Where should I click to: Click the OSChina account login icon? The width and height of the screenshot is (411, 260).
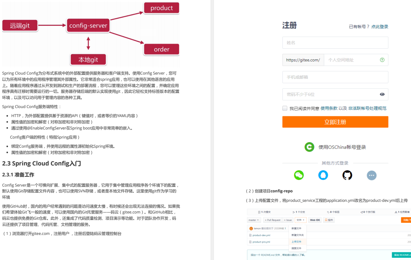click(309, 147)
